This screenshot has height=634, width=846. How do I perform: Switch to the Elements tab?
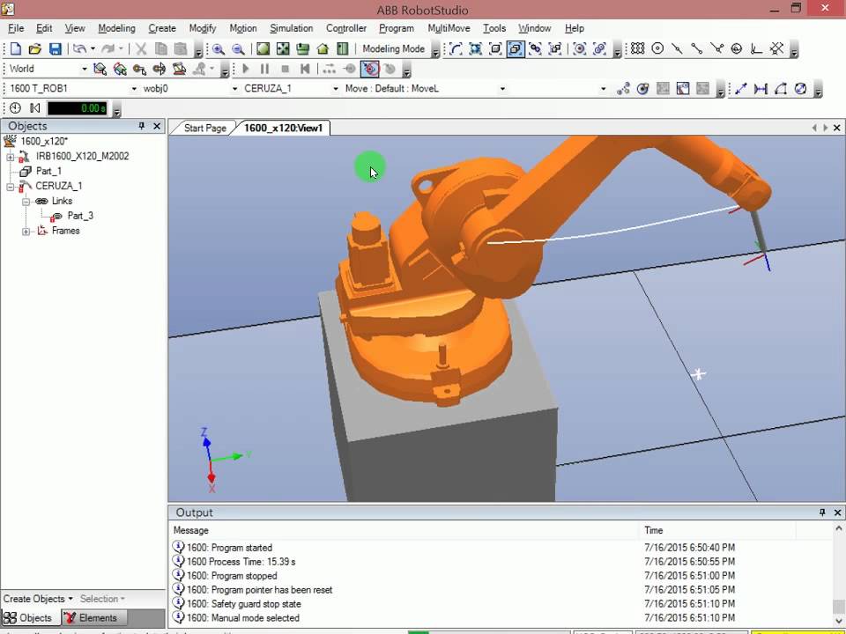[91, 618]
